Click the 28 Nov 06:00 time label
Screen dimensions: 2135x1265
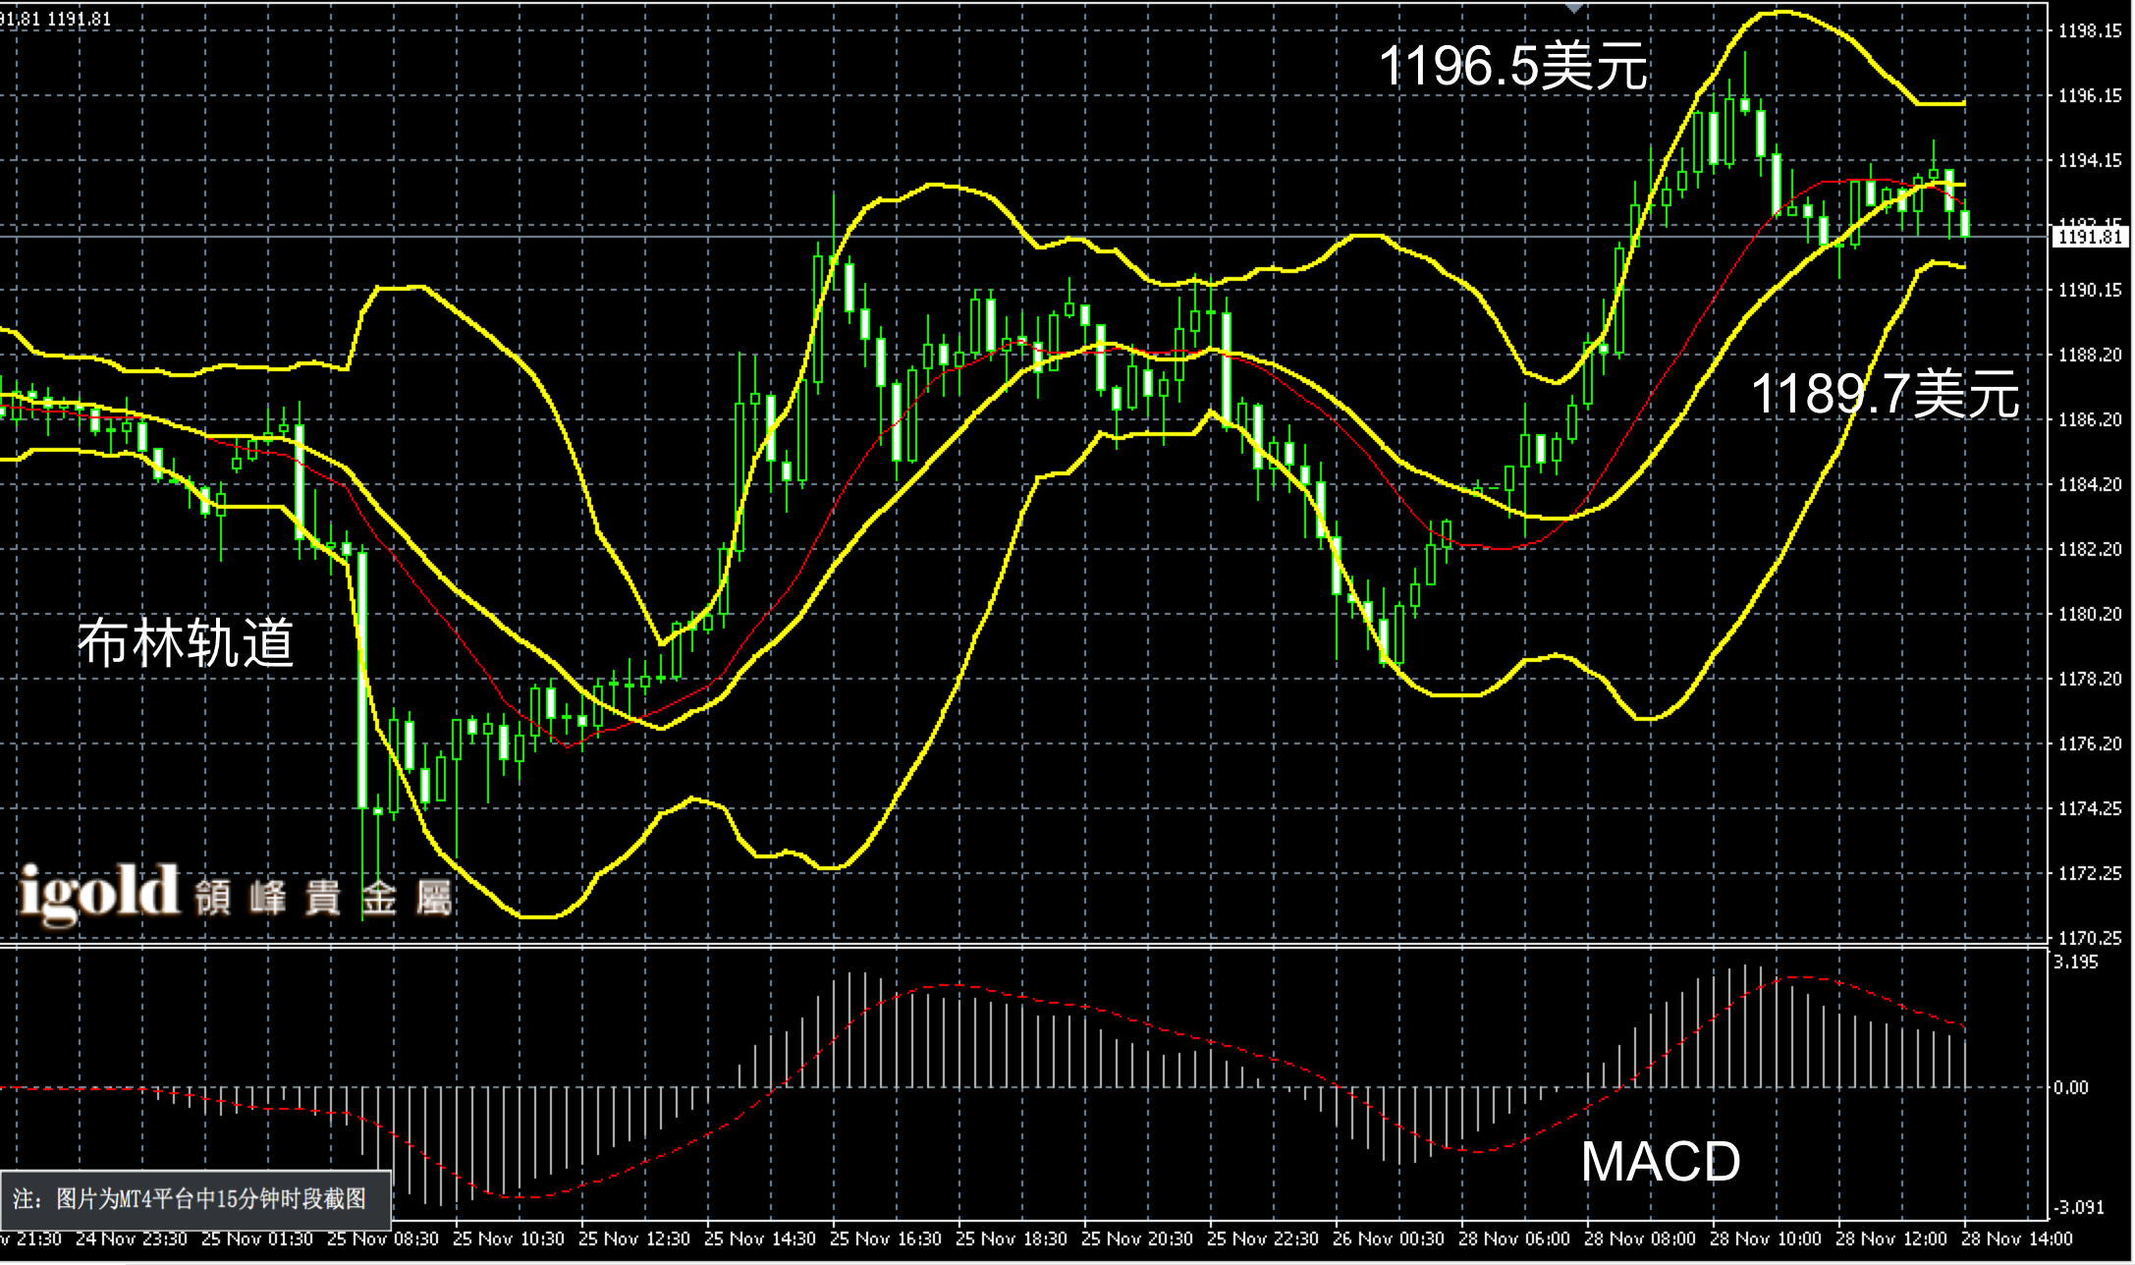tap(1513, 1239)
